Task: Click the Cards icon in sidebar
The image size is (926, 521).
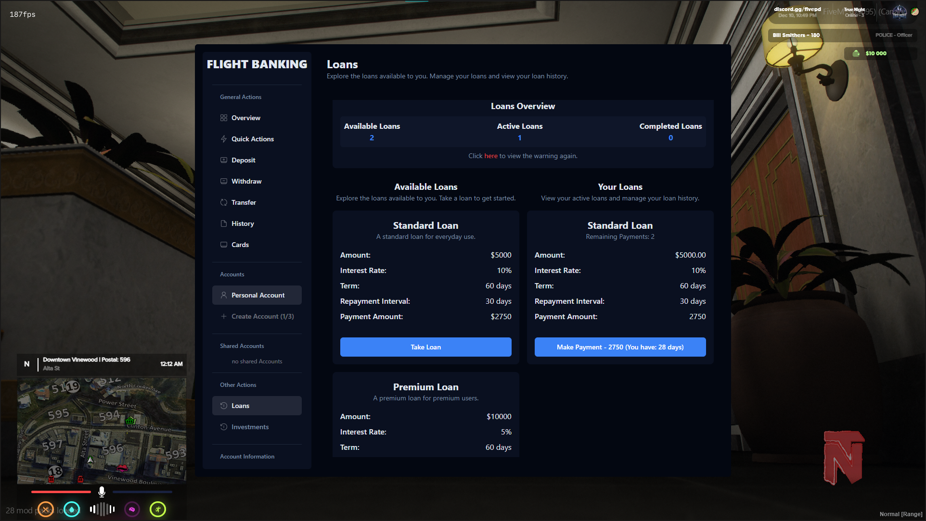Action: (x=224, y=245)
